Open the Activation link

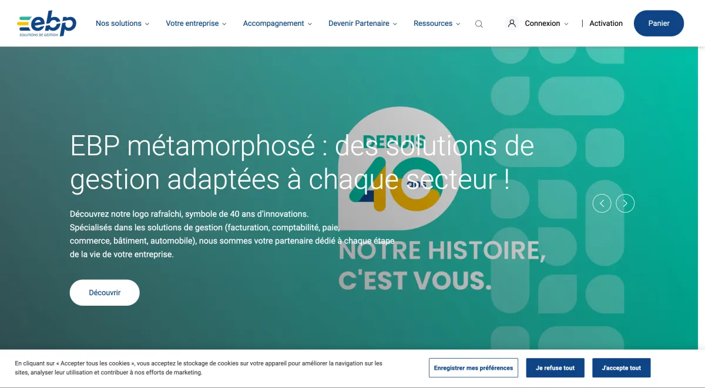click(x=606, y=24)
